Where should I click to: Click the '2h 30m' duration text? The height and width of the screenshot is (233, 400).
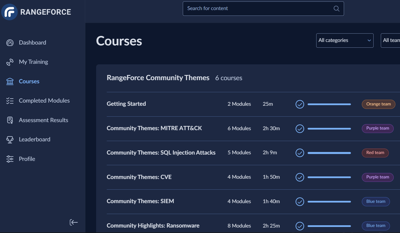271,128
